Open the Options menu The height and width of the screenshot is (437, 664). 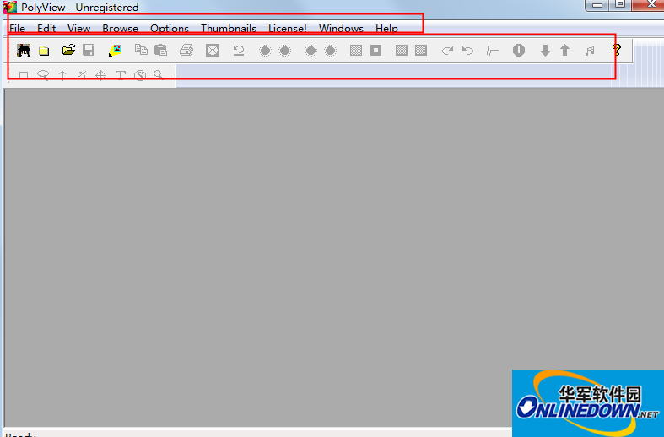pyautogui.click(x=170, y=29)
